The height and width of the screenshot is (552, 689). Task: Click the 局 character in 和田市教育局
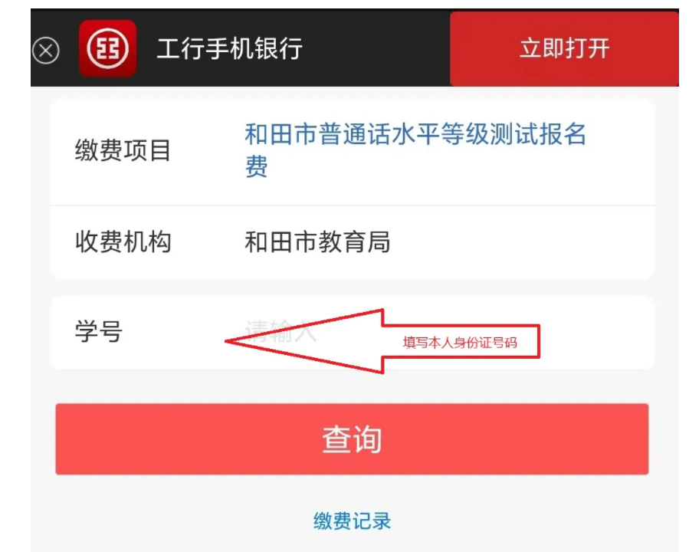(x=379, y=242)
